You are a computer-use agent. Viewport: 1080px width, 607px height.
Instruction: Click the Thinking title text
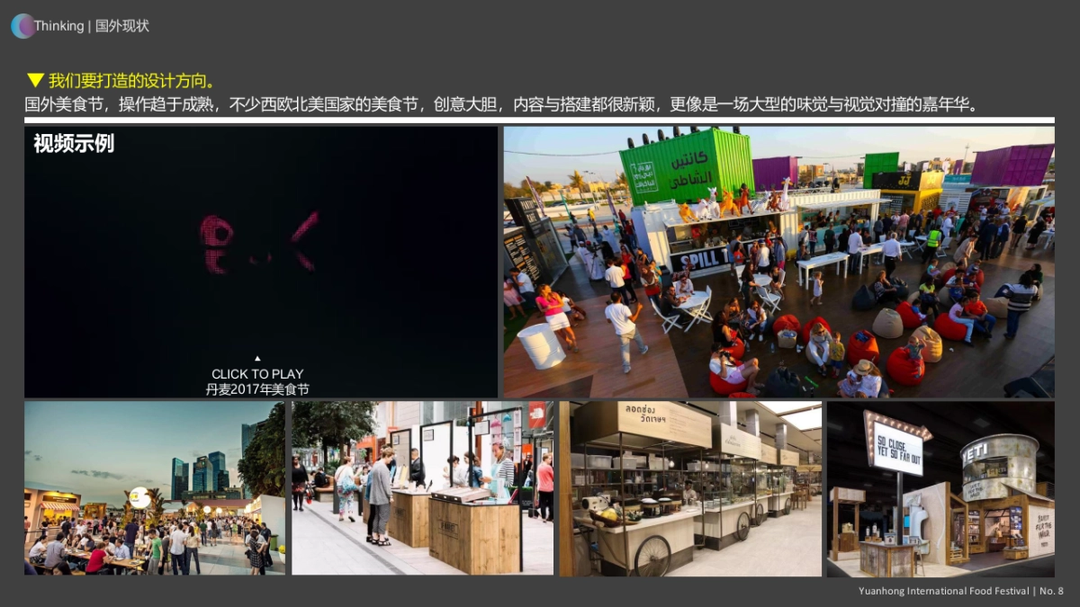point(59,26)
